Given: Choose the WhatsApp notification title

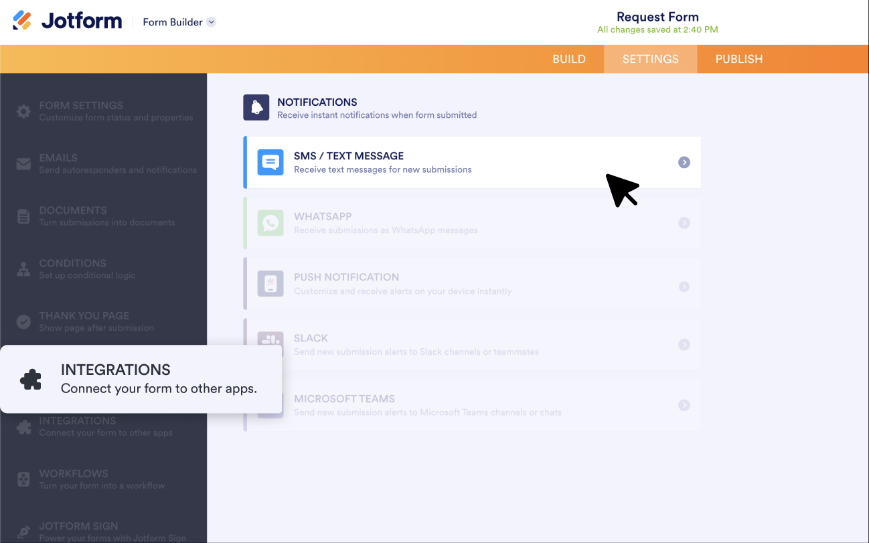Looking at the screenshot, I should pyautogui.click(x=323, y=217).
